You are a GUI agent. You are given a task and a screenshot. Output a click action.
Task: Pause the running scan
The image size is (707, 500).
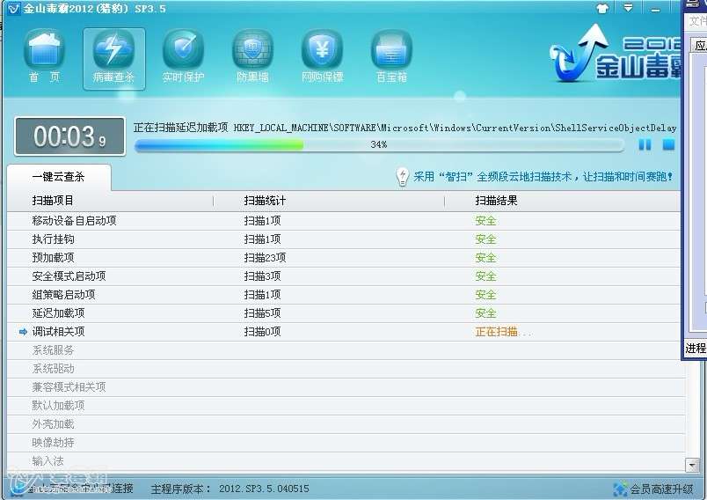[645, 144]
